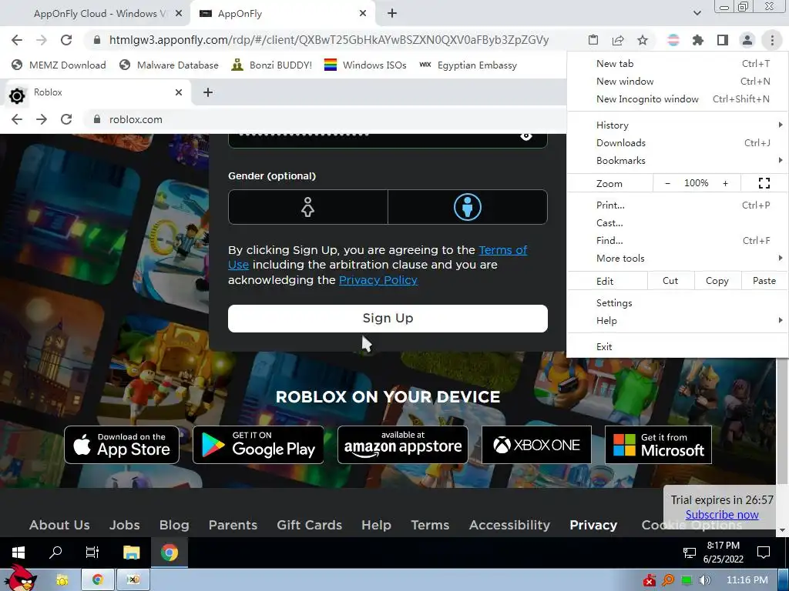This screenshot has height=591, width=789.
Task: Open the remote taskbar search magnifier
Action: [x=55, y=553]
